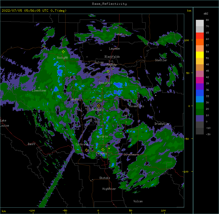
Task: Click the yellow v marker northwest of RockyMH
Action: (x=44, y=47)
